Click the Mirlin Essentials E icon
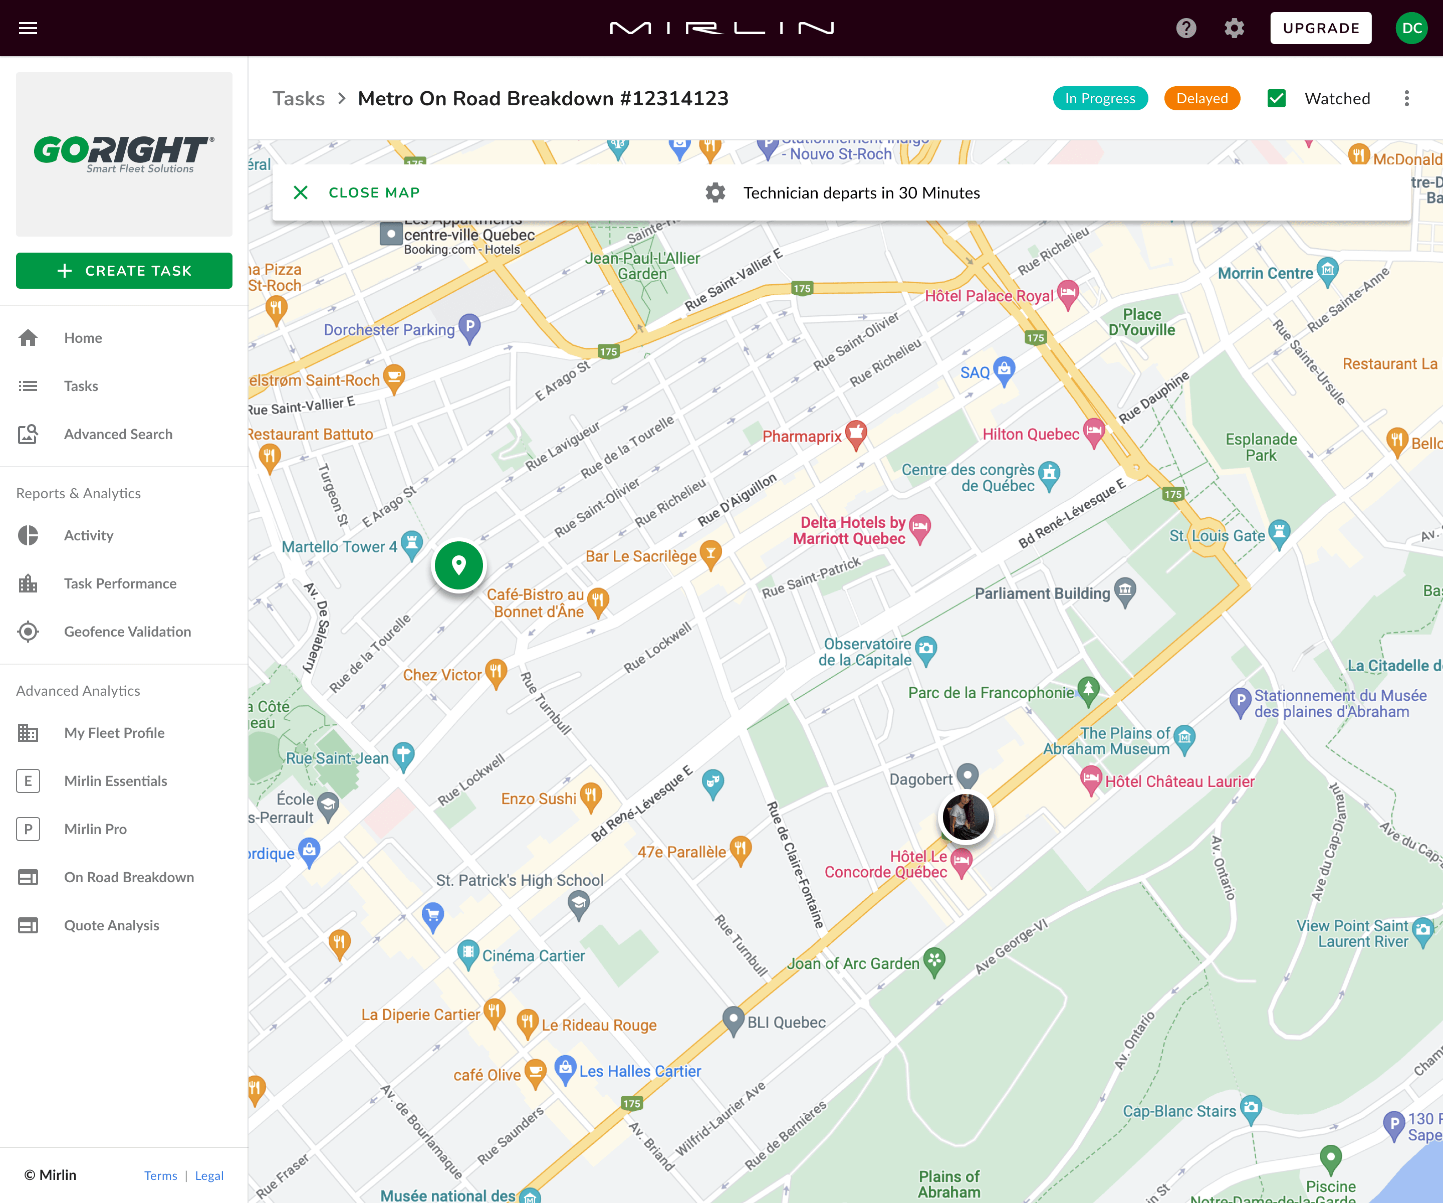The image size is (1443, 1203). 28,780
